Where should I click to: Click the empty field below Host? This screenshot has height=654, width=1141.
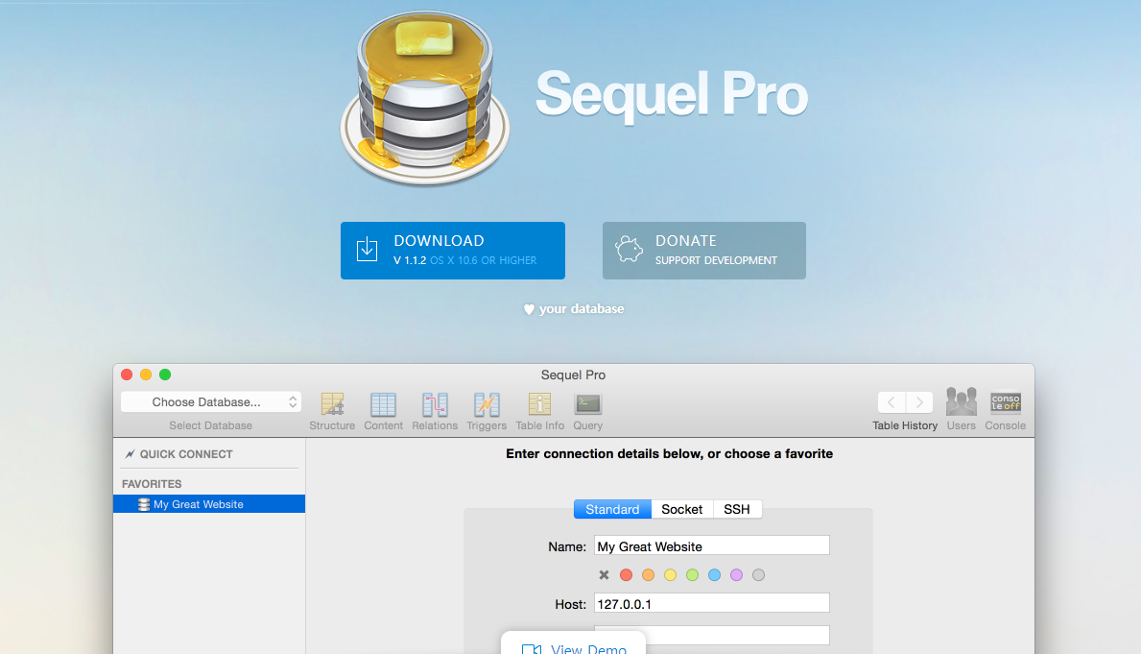coord(712,635)
